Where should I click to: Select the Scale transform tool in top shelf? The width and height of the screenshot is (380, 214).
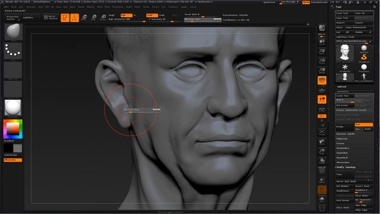[x=94, y=17]
